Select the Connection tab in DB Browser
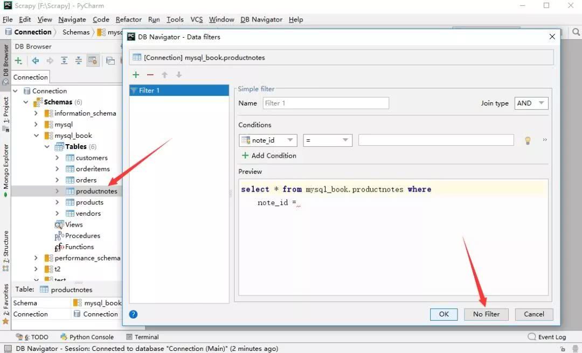The image size is (582, 353). (30, 77)
